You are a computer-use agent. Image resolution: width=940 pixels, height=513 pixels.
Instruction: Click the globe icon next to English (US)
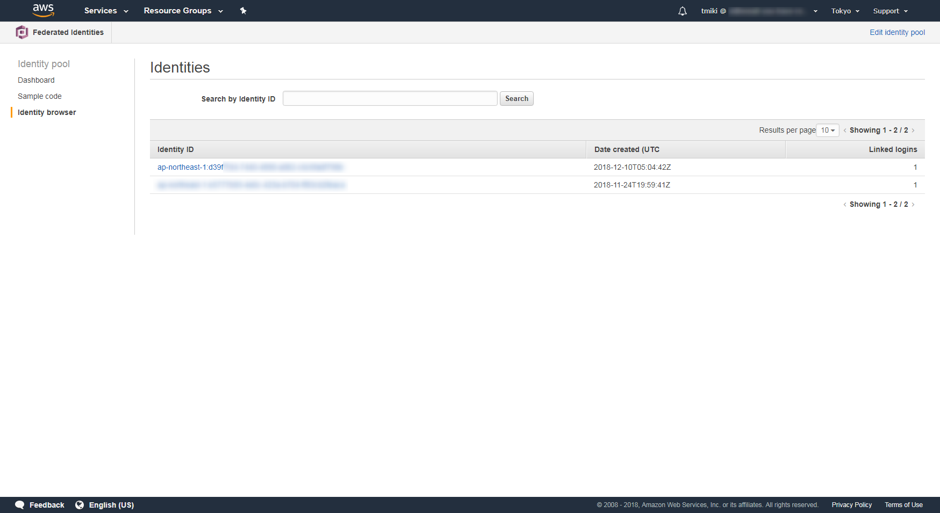click(x=80, y=505)
